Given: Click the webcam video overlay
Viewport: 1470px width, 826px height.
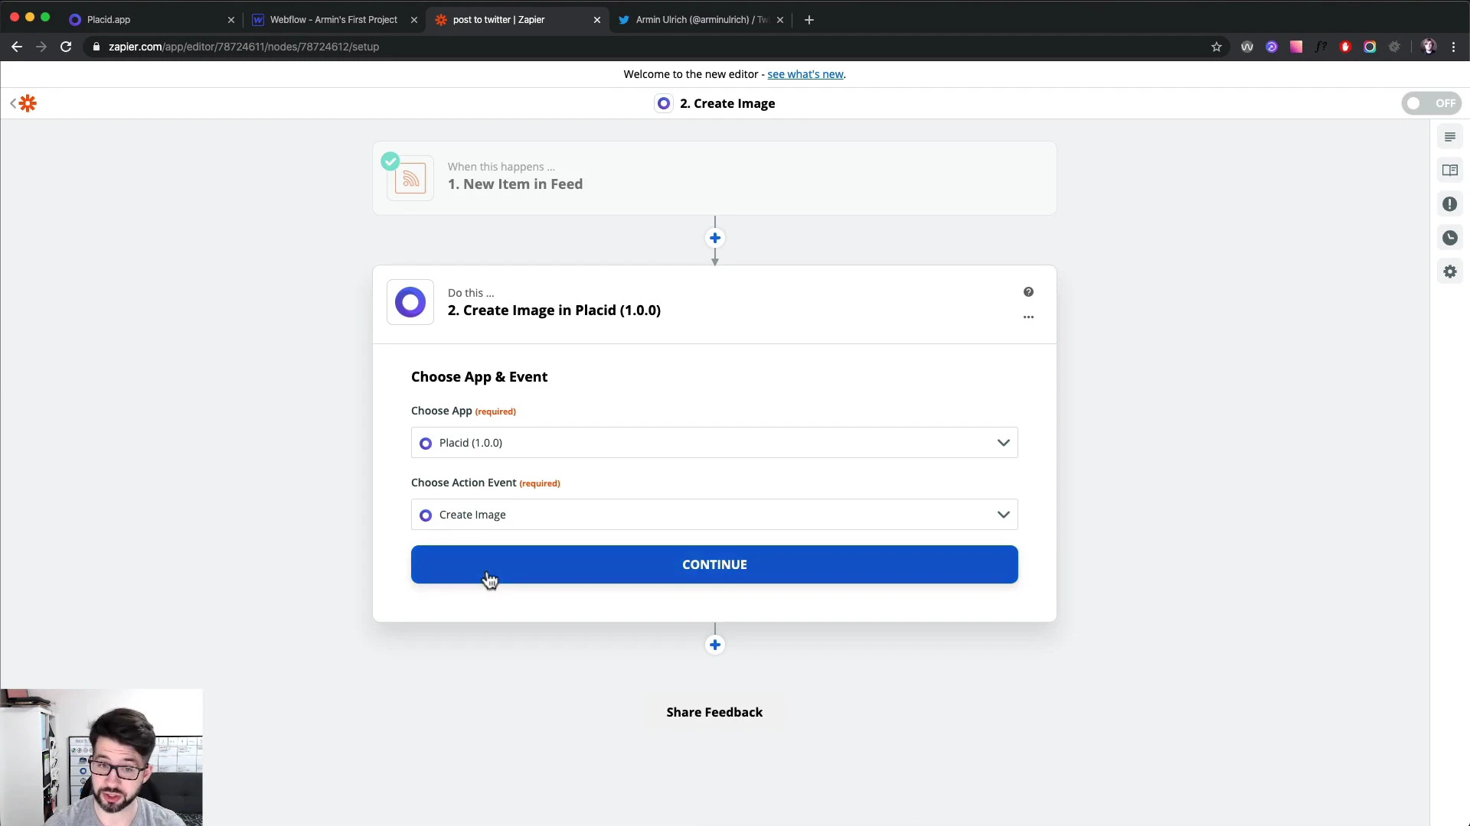Looking at the screenshot, I should [101, 757].
